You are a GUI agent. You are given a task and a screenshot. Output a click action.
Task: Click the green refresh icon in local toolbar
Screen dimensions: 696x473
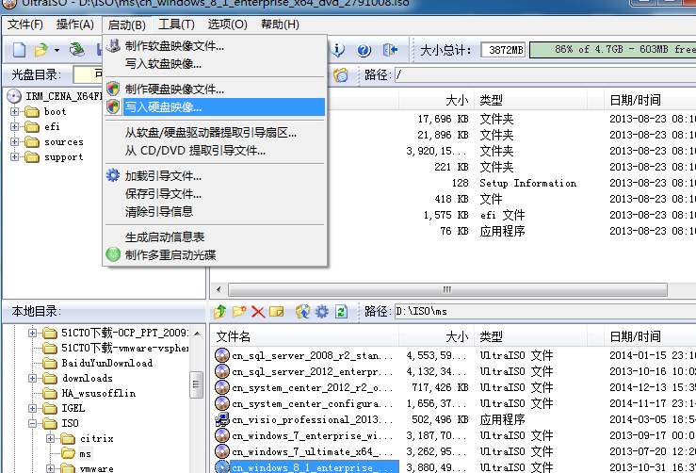pos(341,312)
